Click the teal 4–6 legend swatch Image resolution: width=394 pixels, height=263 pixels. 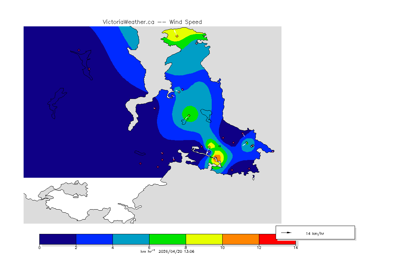coord(131,239)
